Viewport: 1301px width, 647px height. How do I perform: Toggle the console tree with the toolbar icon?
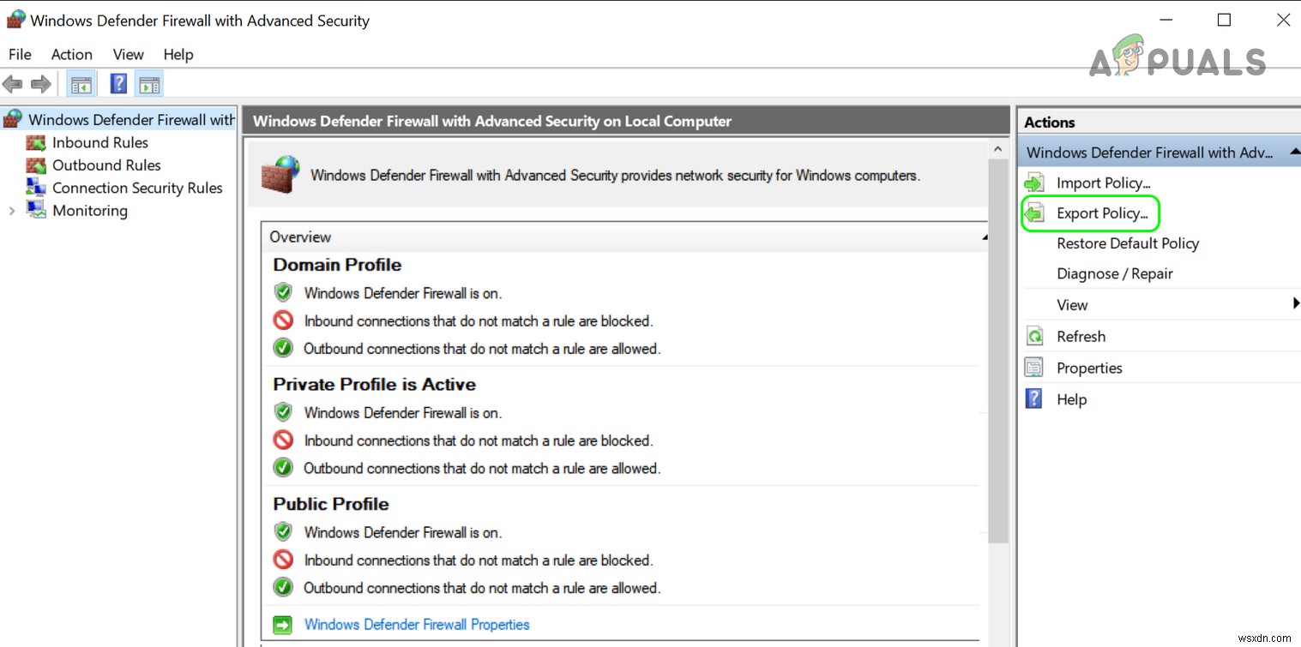81,83
